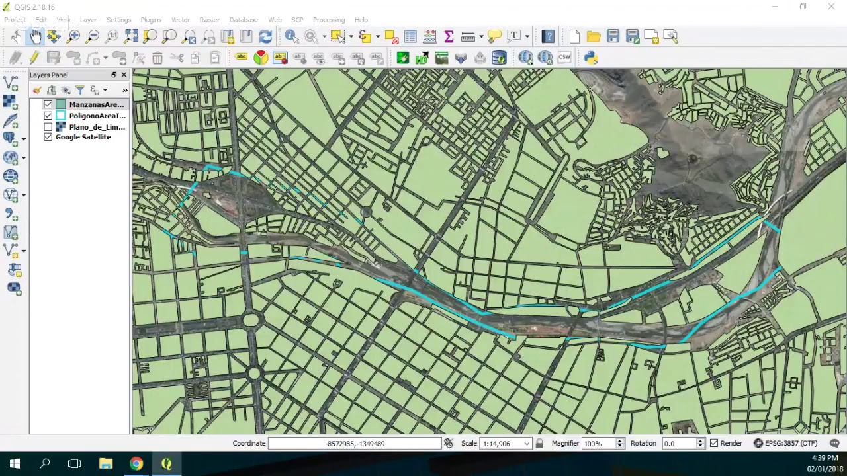This screenshot has height=476, width=847.
Task: Expand Layers Panel toolbar overflow chevron
Action: [x=124, y=90]
